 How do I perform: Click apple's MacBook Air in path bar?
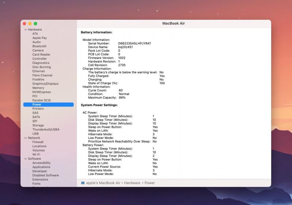(103, 183)
